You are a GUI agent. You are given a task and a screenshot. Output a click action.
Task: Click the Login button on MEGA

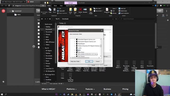tap(159, 11)
